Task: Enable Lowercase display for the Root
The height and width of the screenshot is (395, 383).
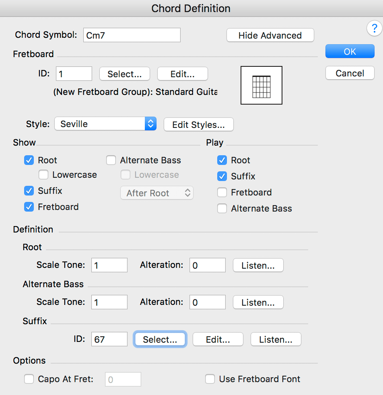Action: [43, 175]
